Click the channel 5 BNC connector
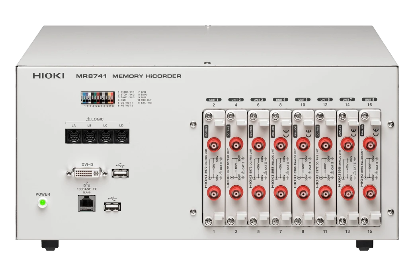Image resolution: width=414 pixels, height=276 pixels. point(258,193)
